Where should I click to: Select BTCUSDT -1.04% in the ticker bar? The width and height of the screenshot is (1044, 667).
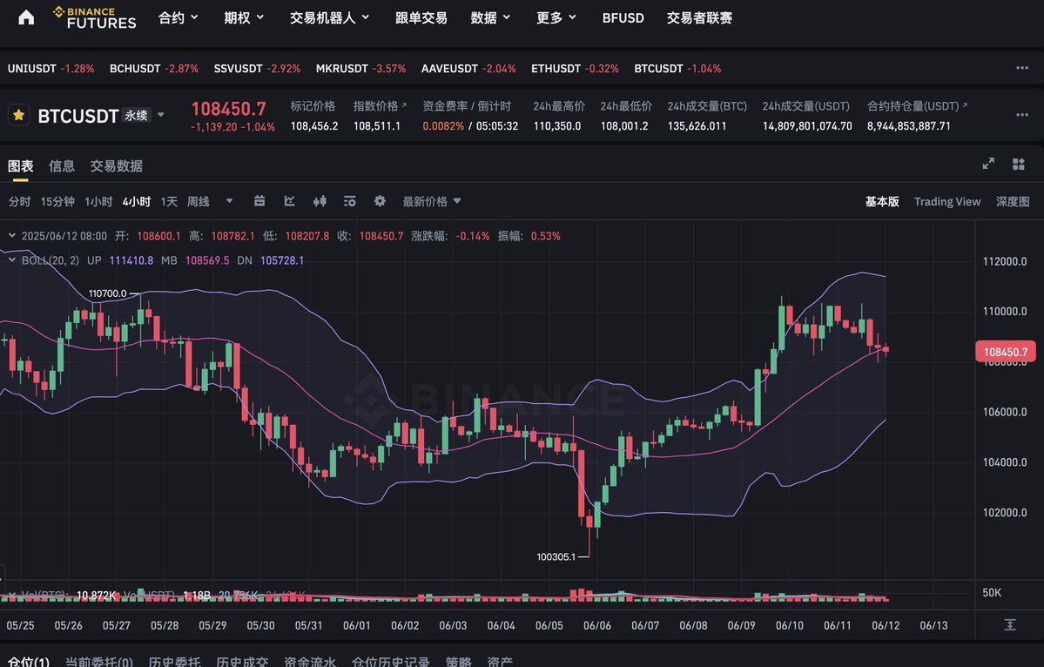tap(677, 69)
